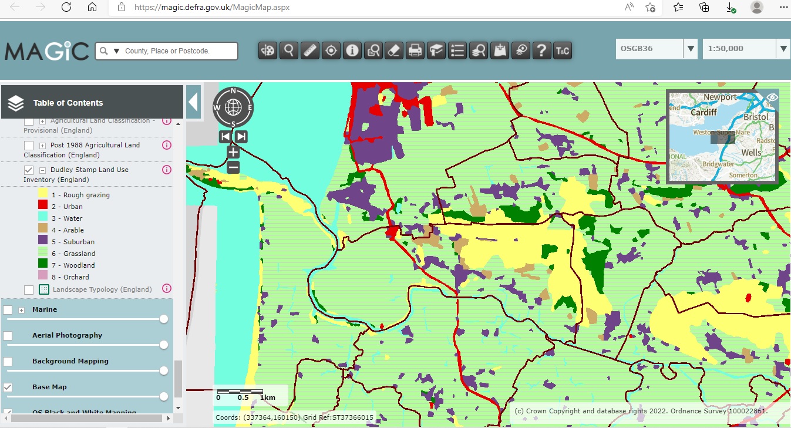Click the eraser clear tool
The image size is (791, 428).
click(394, 50)
